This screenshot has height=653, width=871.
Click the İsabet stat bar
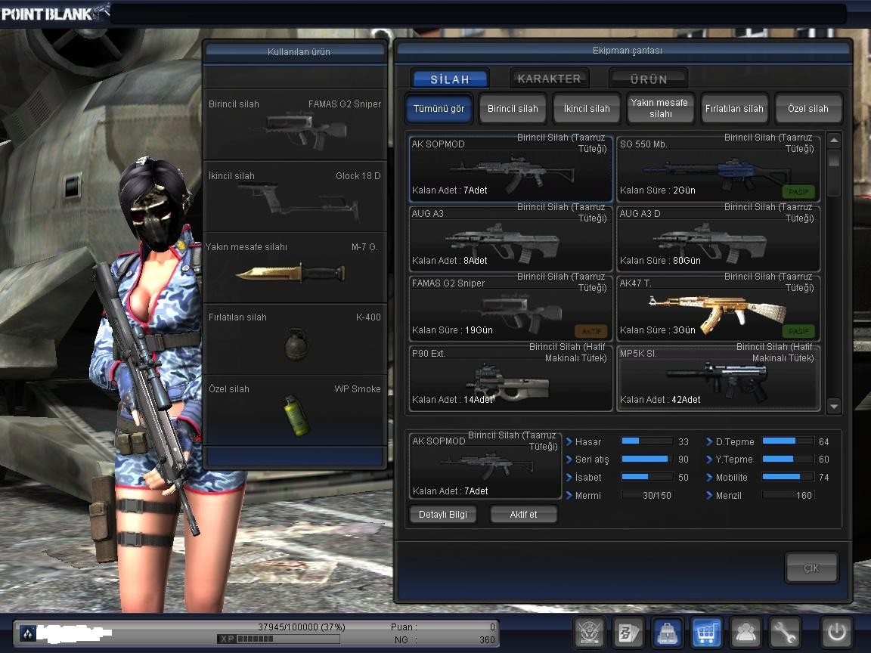[x=647, y=476]
